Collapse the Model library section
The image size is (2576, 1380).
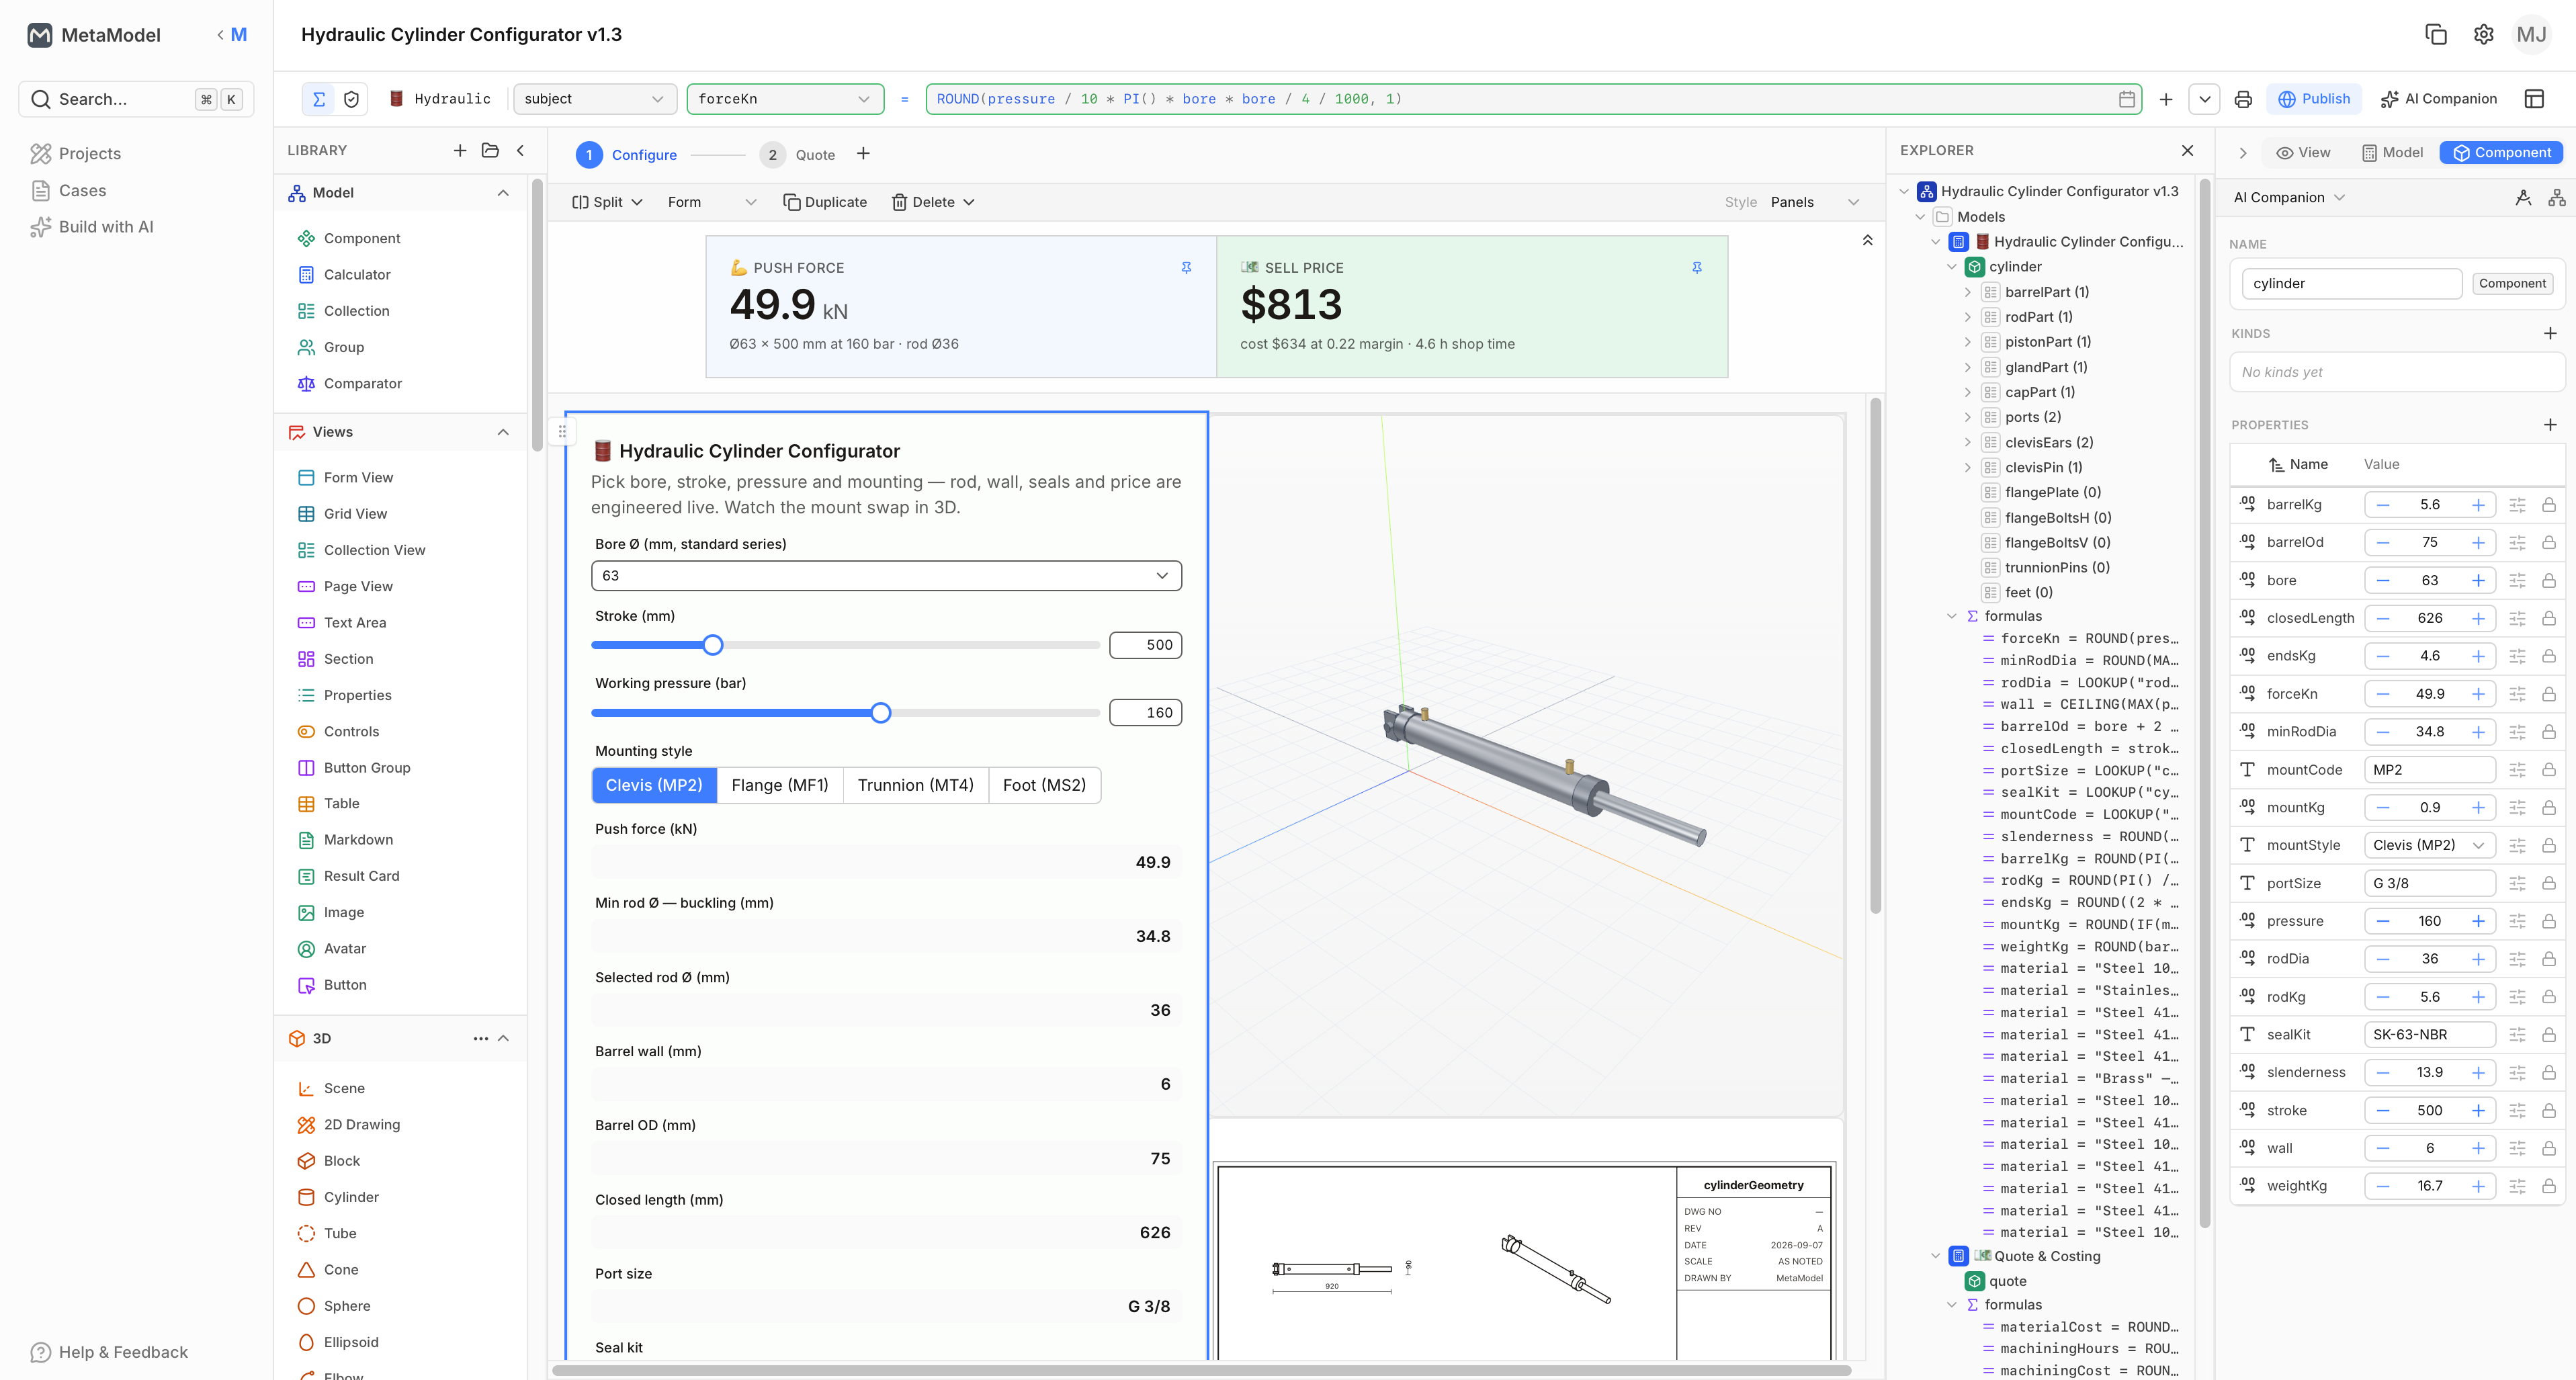[503, 193]
